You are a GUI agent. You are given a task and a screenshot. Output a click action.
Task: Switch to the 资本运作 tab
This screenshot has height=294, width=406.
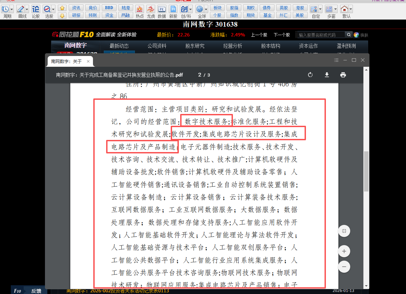click(x=308, y=46)
